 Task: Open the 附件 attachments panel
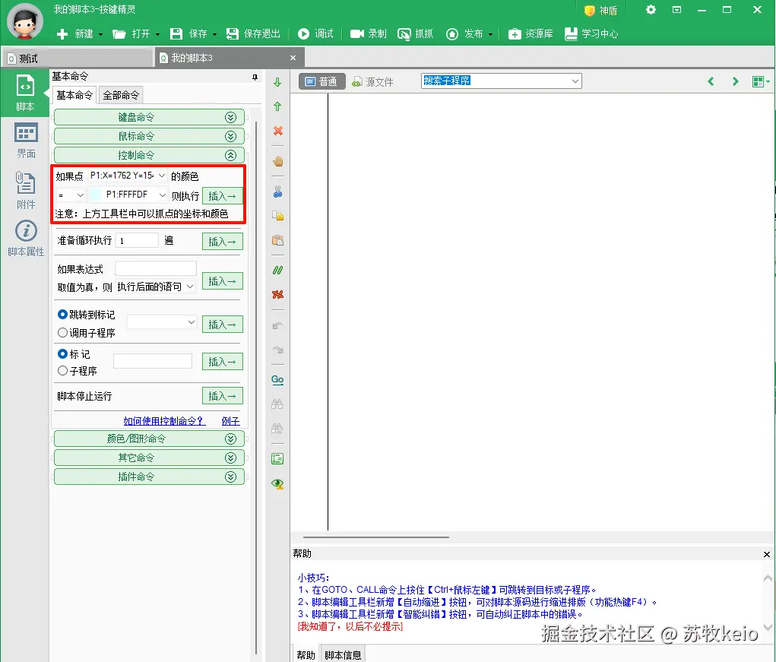(x=26, y=191)
